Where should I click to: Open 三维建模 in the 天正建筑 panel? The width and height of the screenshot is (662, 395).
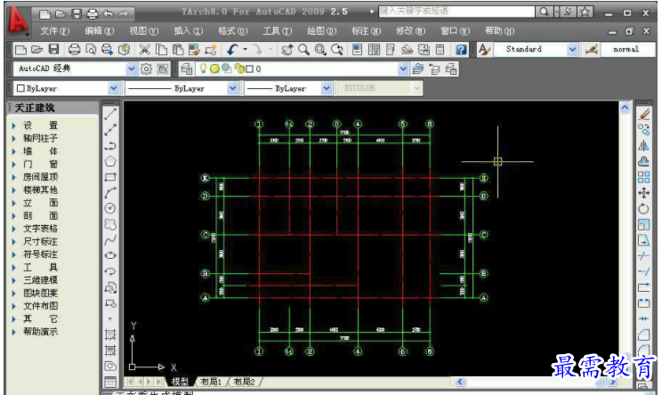point(41,279)
